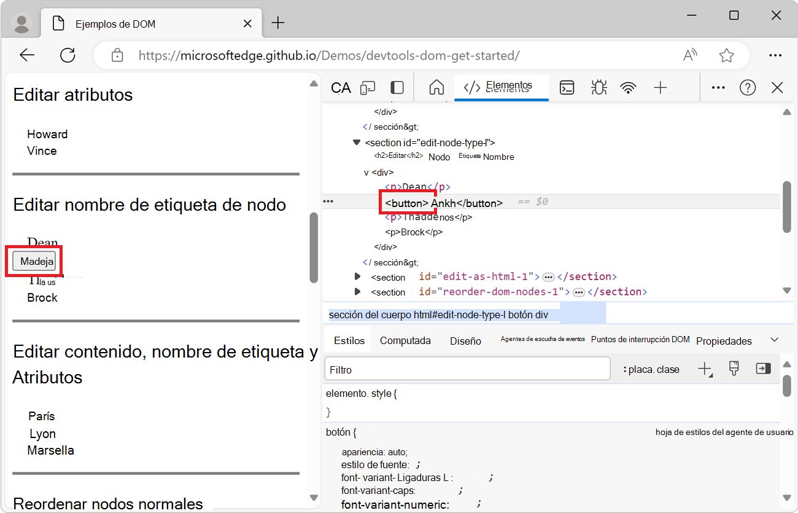Click the network conditions wifi icon
The height and width of the screenshot is (513, 798).
628,87
